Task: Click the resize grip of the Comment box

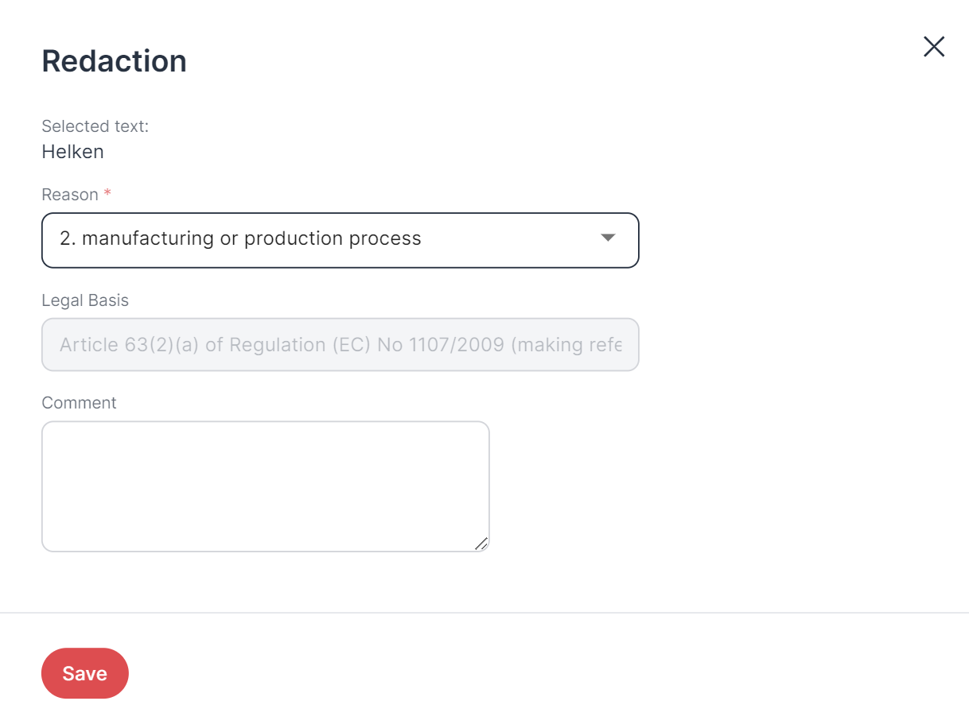Action: 481,544
